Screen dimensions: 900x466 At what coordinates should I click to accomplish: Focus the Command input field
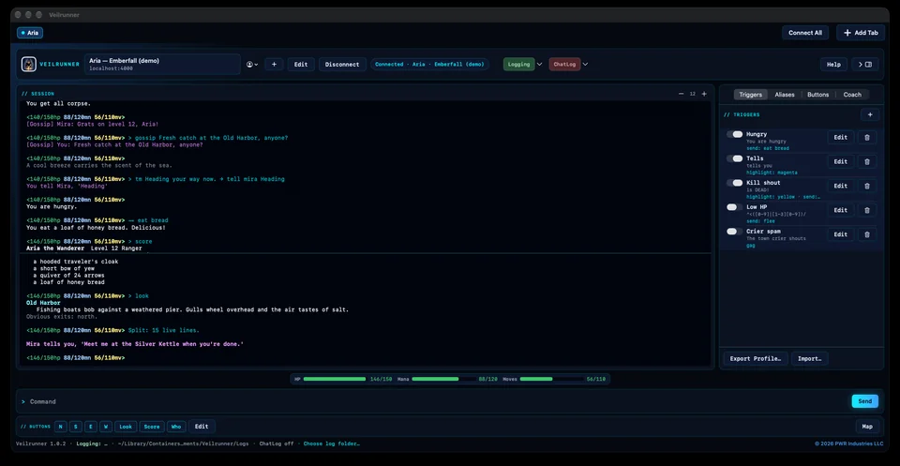[434, 401]
